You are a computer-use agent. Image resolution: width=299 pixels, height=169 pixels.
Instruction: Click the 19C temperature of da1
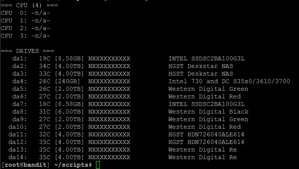pyautogui.click(x=45, y=58)
